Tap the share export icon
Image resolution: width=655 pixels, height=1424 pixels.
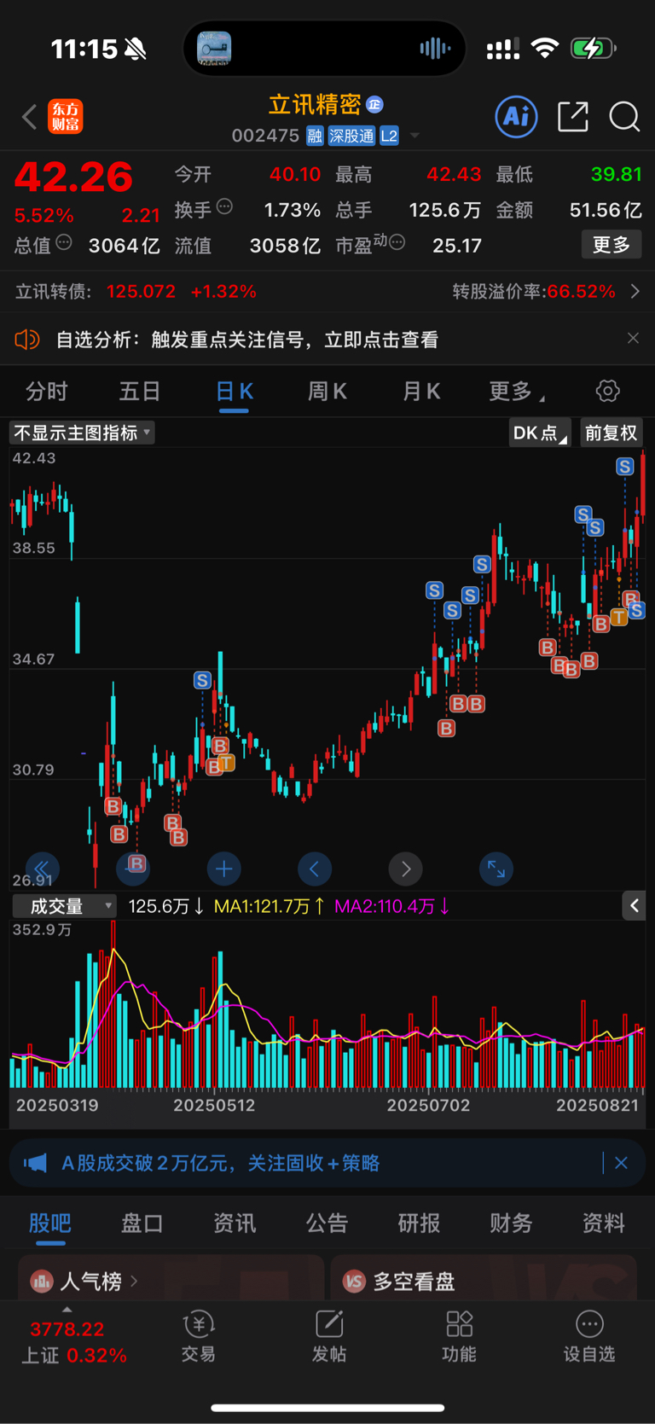pyautogui.click(x=573, y=116)
